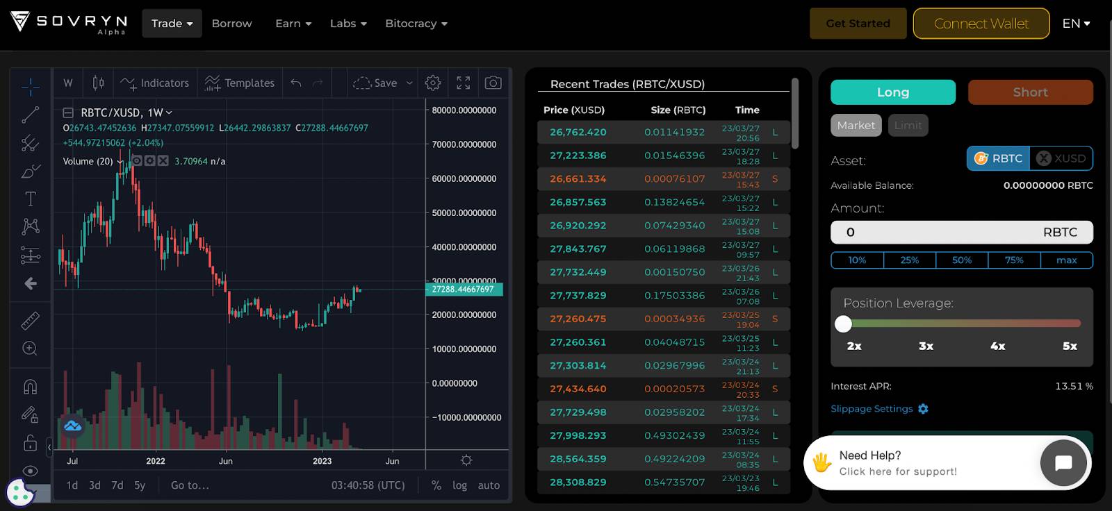Collapse the chart drawing toolbar

[x=49, y=448]
